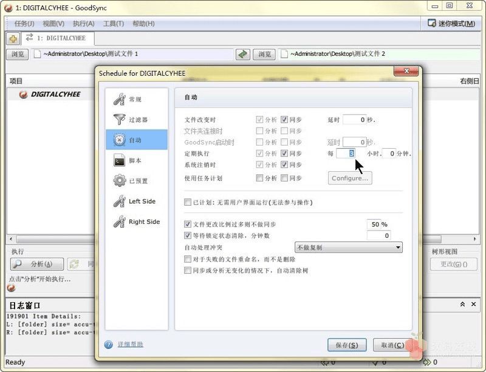
Task: Click the 文件改变时 延时 seconds field
Action: [x=355, y=120]
